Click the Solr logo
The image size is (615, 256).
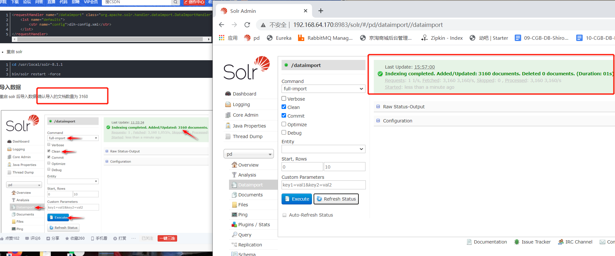pyautogui.click(x=247, y=68)
